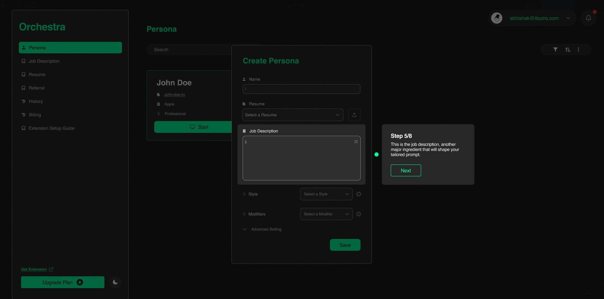Expand the Advanced Setting section

point(262,229)
